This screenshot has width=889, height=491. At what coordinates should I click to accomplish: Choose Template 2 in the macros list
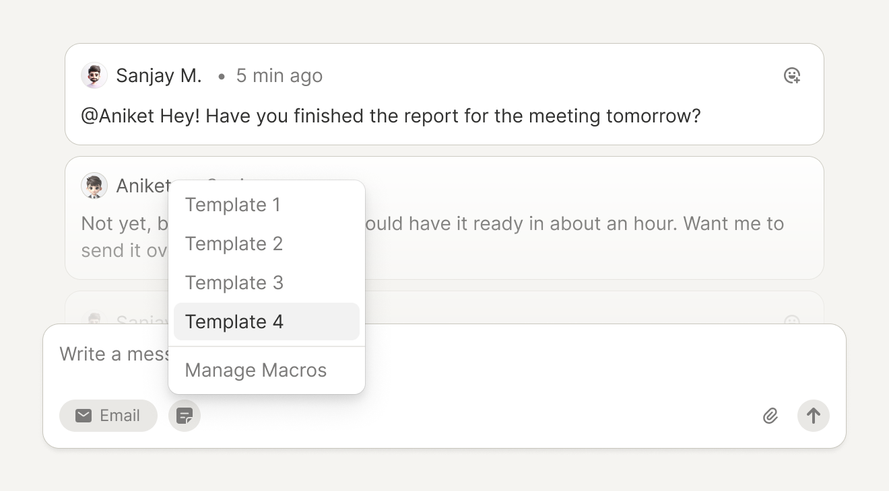(x=234, y=243)
